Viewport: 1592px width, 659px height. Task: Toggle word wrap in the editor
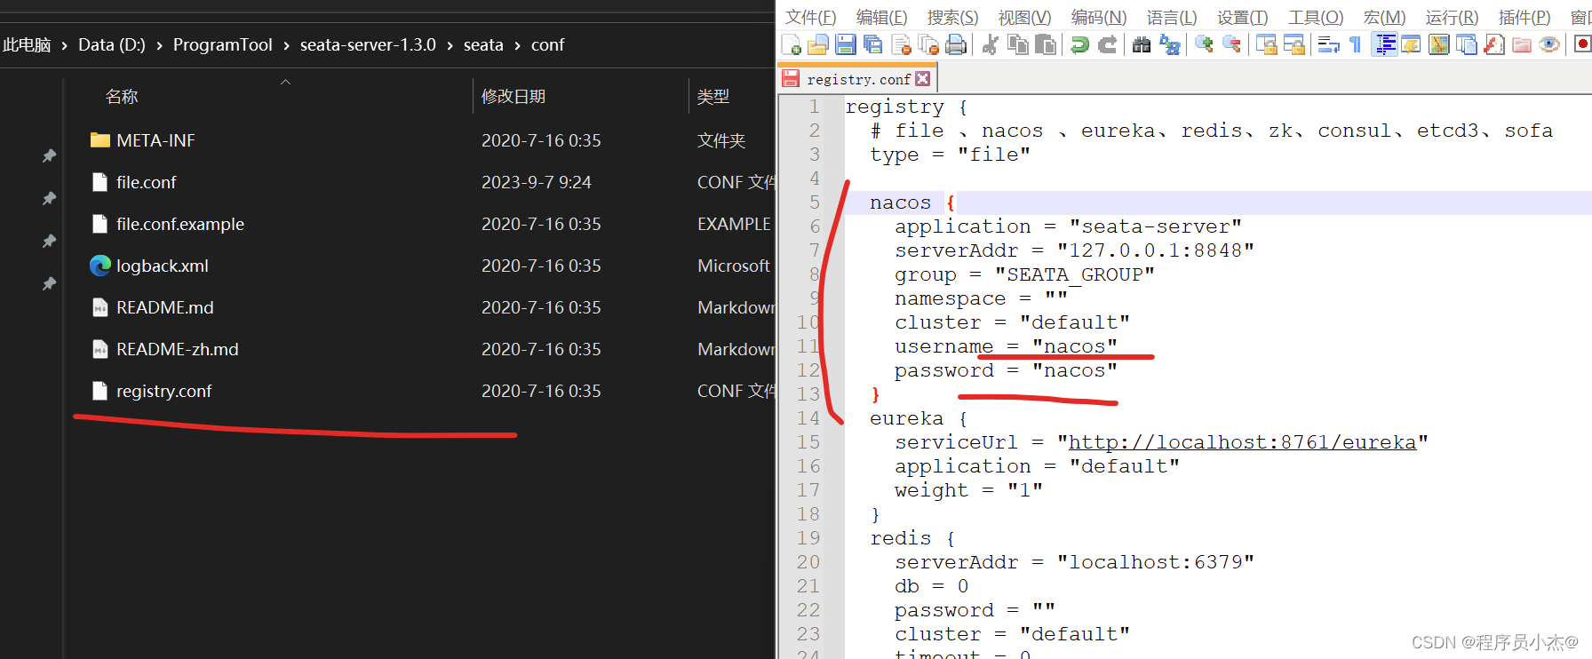[1329, 44]
